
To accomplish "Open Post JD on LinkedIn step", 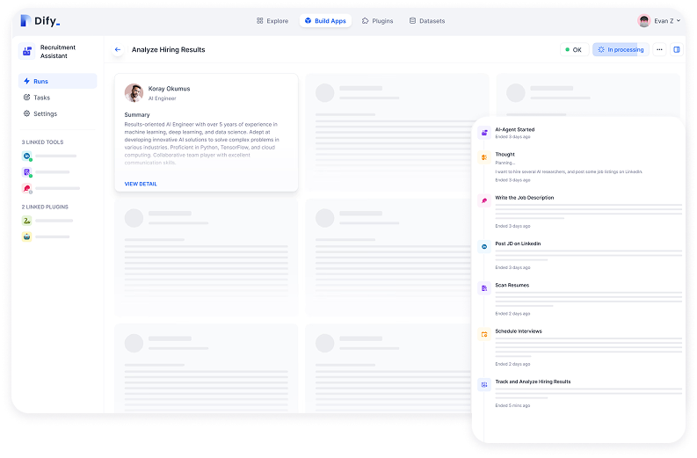I will click(x=518, y=244).
